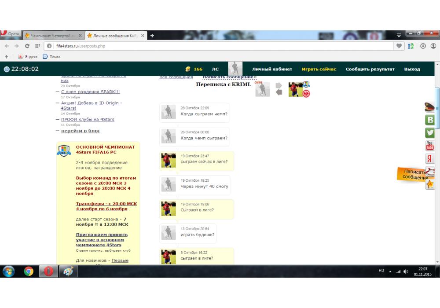Screen dimensions: 440x308
Task: Open the Яндекс bookmark
Action: (29, 56)
